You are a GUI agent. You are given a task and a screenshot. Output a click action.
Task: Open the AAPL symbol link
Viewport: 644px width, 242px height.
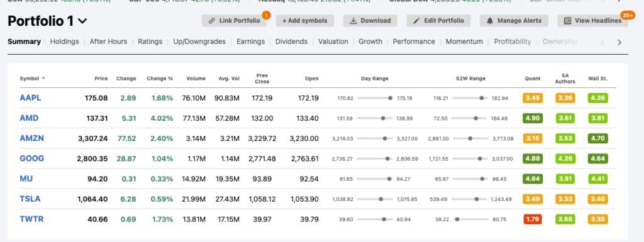30,98
